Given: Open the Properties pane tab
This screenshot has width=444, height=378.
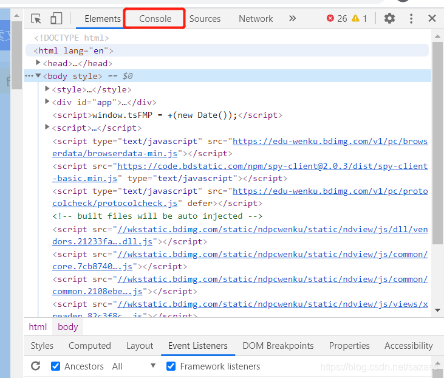Looking at the screenshot, I should [349, 346].
